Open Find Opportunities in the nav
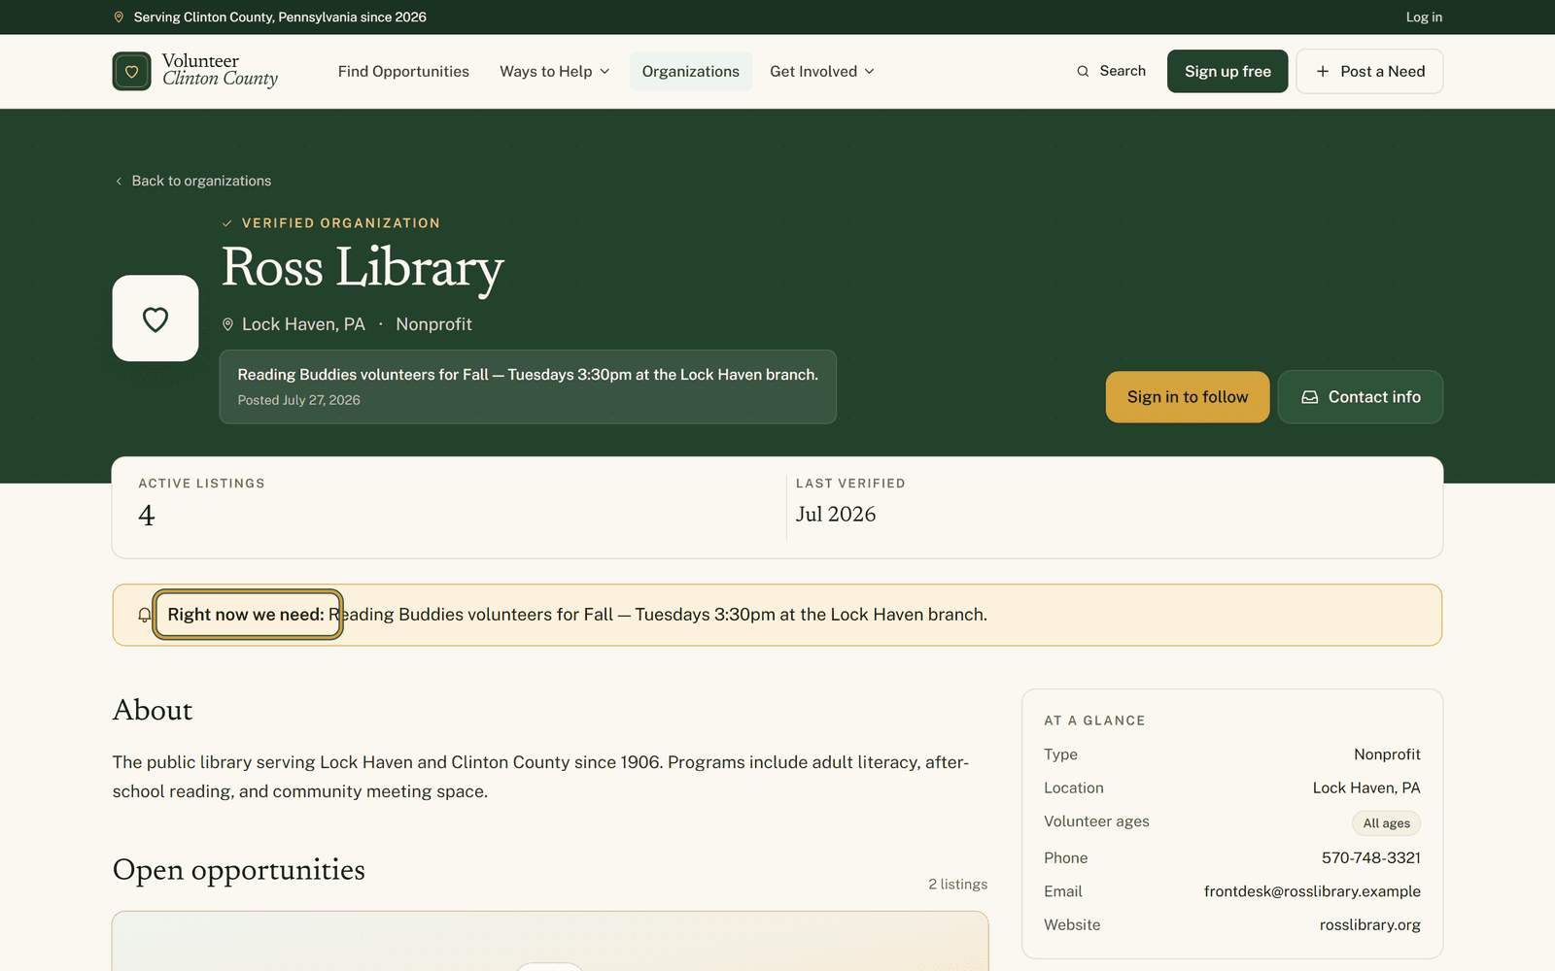Viewport: 1555px width, 971px height. coord(403,72)
